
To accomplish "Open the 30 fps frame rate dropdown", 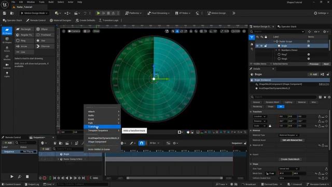I will click(155, 143).
